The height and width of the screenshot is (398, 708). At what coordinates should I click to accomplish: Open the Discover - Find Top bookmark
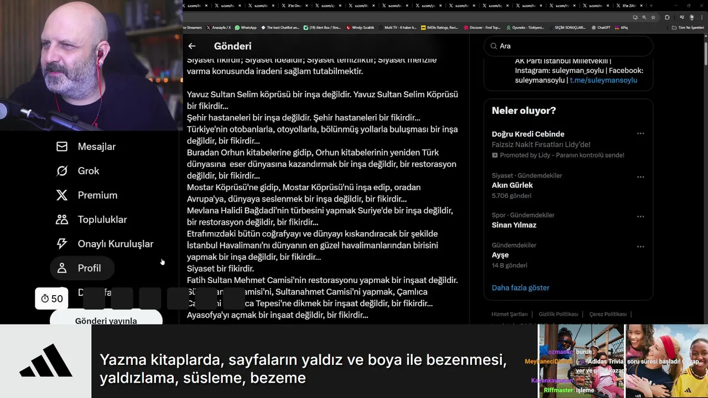(x=482, y=28)
